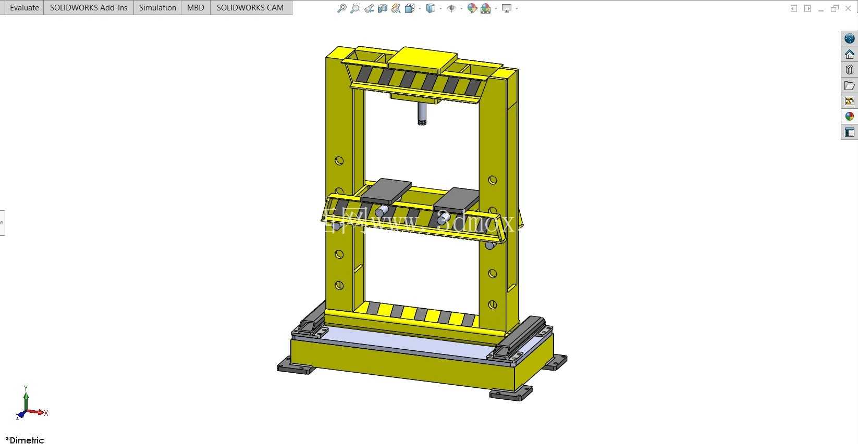
Task: Expand the View Settings dropdown arrow
Action: [x=517, y=8]
